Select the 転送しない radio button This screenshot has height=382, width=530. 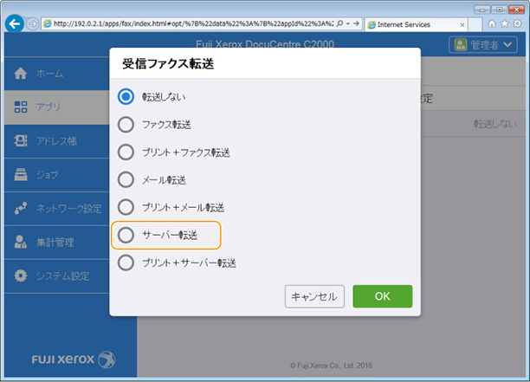pyautogui.click(x=126, y=97)
